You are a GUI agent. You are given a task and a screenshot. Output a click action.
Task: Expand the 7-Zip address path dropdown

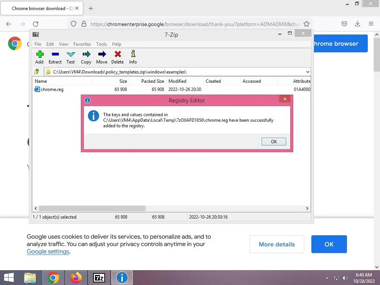[308, 72]
